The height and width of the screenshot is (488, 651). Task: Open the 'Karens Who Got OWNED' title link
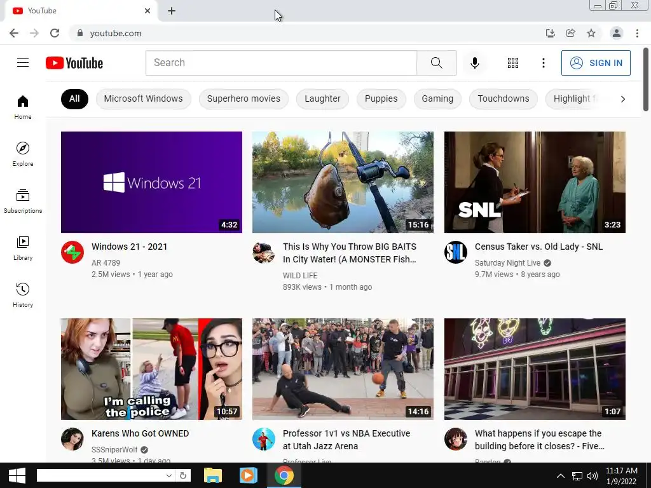coord(140,433)
